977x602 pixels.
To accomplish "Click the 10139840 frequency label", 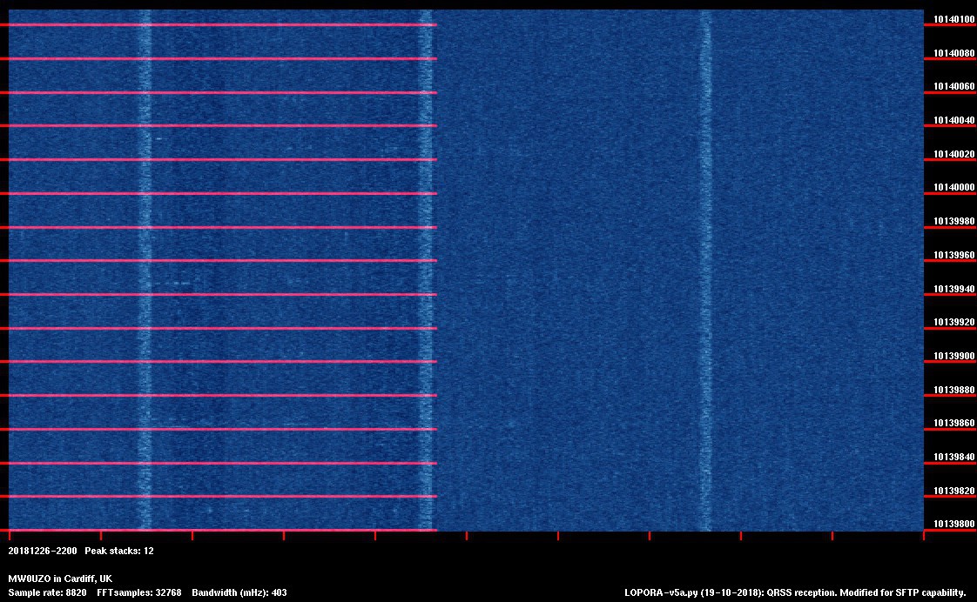I will tap(953, 457).
